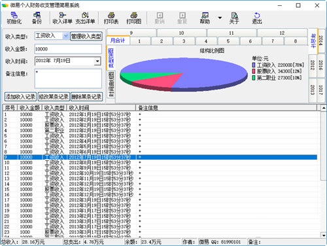The image size is (327, 246).
Task: Click the green 第二职业 legend swatch
Action: tap(254, 78)
